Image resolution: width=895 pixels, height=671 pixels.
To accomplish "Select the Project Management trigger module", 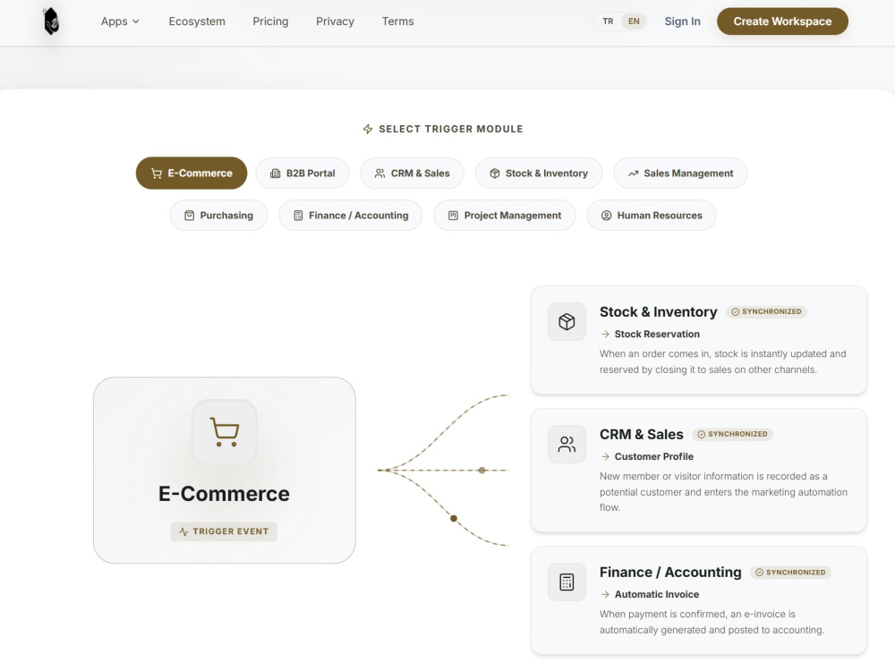I will point(505,215).
